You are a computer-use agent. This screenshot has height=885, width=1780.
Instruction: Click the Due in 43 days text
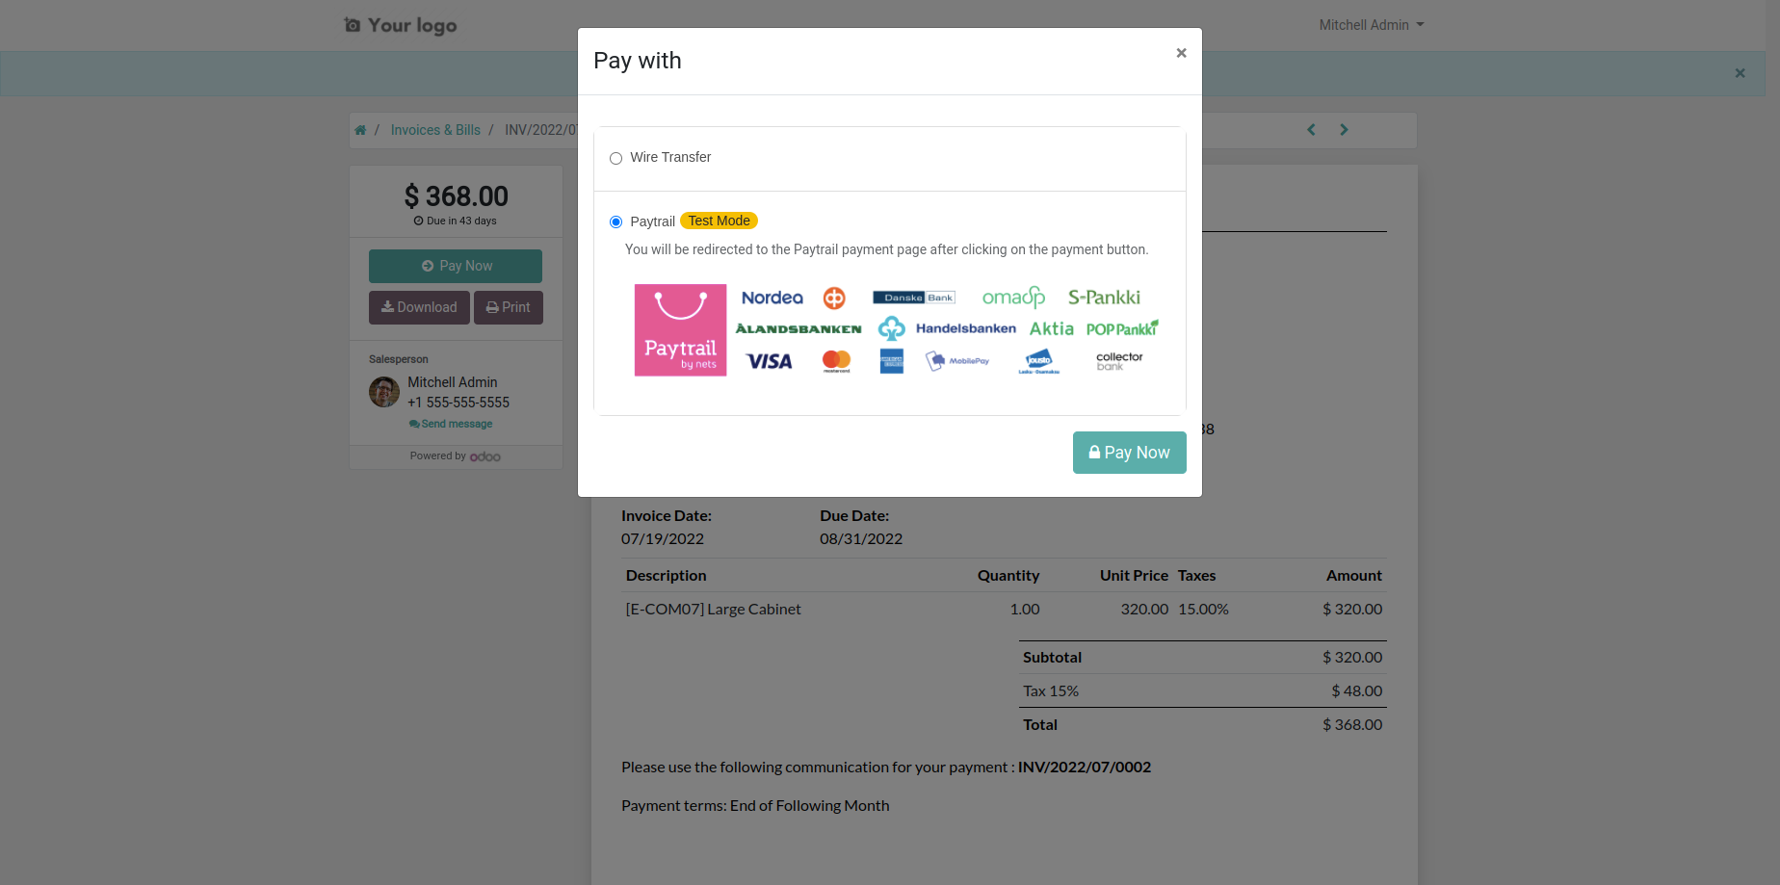(x=456, y=221)
